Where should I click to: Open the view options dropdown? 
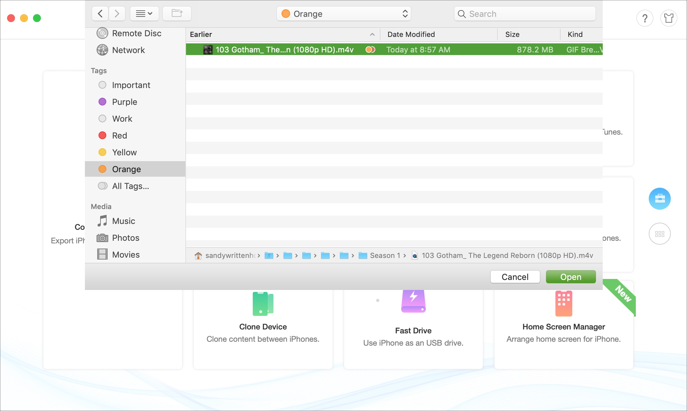[x=144, y=14]
